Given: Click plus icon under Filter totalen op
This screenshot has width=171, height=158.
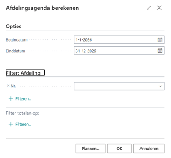Looking at the screenshot, I should 11,124.
